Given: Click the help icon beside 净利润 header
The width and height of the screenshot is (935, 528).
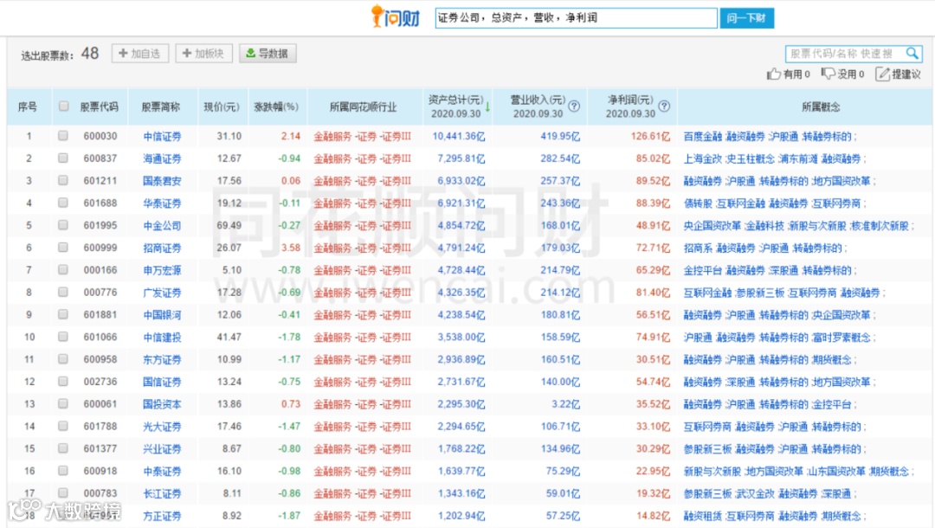Looking at the screenshot, I should [664, 106].
